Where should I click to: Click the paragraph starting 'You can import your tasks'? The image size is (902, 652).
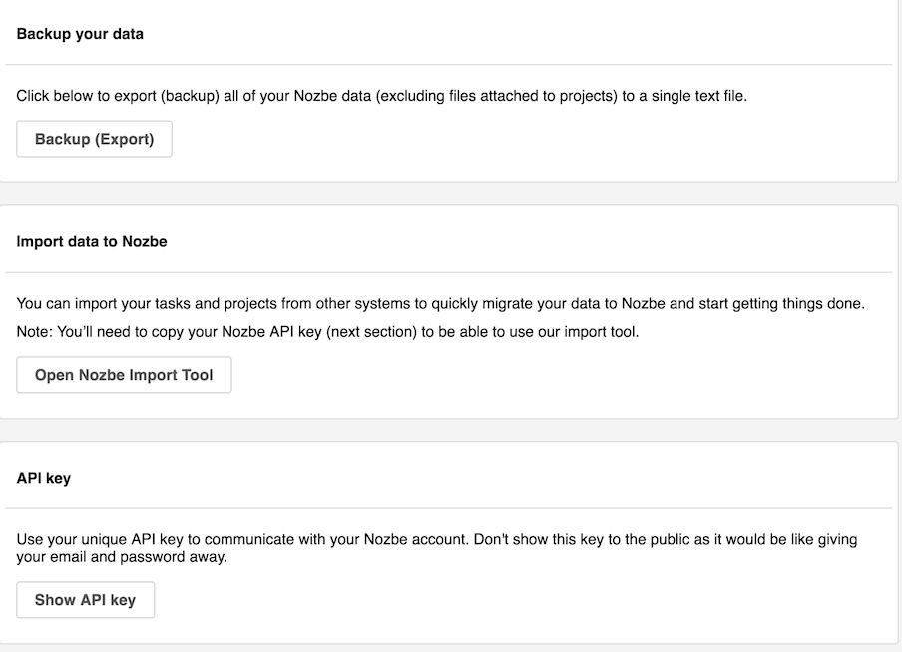441,304
